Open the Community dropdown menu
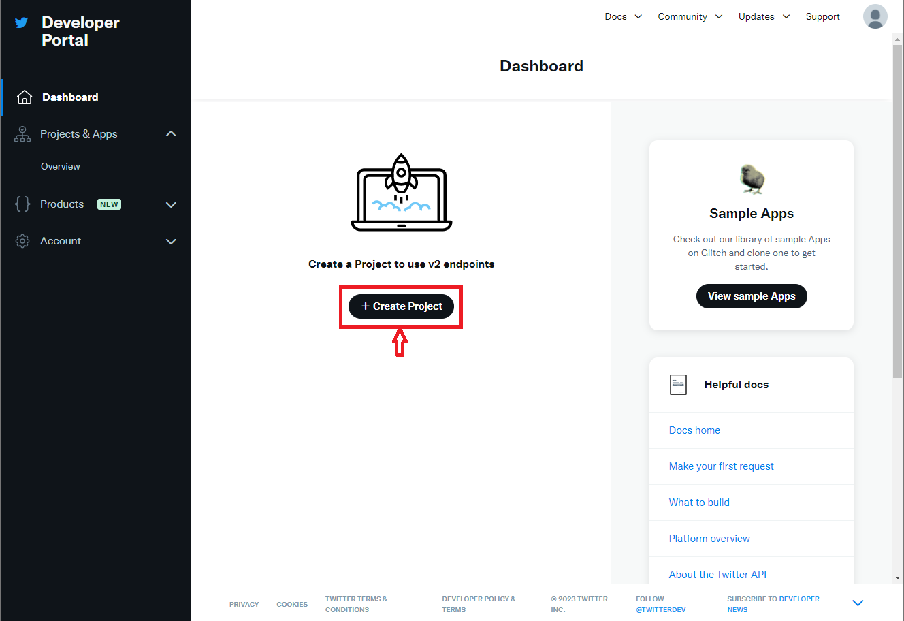The image size is (904, 621). [x=690, y=16]
